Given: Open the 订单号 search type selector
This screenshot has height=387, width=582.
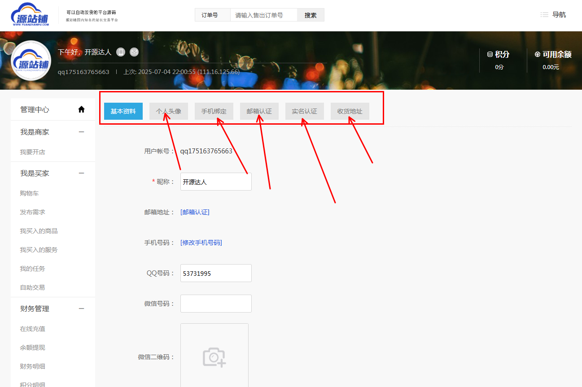Looking at the screenshot, I should pos(213,15).
